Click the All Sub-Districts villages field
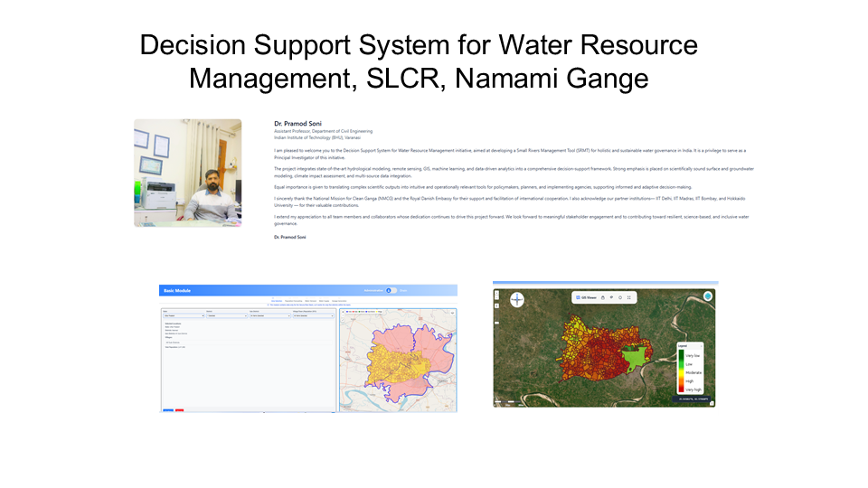This screenshot has height=488, width=868. (250, 343)
